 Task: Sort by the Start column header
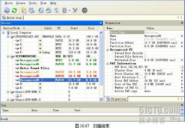77,28
